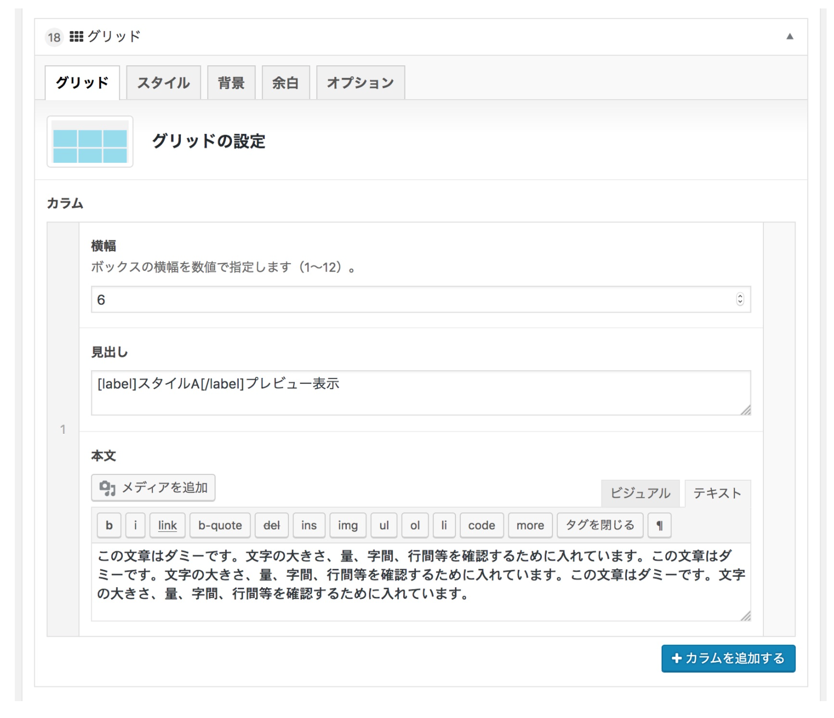Click the blue grid settings thumbnail
834x718 pixels.
90,141
